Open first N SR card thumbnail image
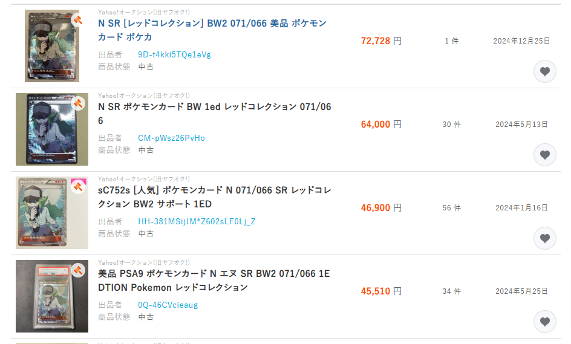This screenshot has height=344, width=571. point(51,46)
